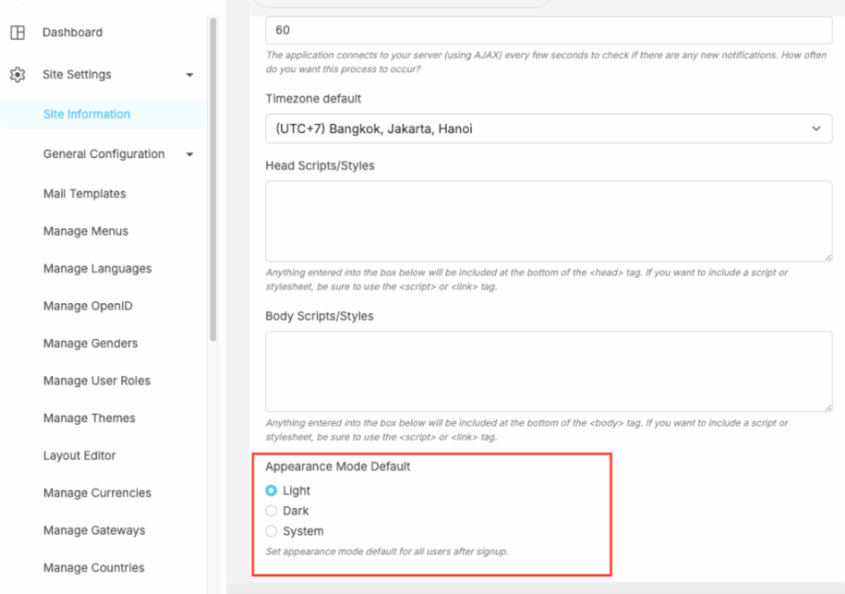Click inside the Head Scripts/Styles text area
Viewport: 845px width, 594px height.
[x=549, y=221]
